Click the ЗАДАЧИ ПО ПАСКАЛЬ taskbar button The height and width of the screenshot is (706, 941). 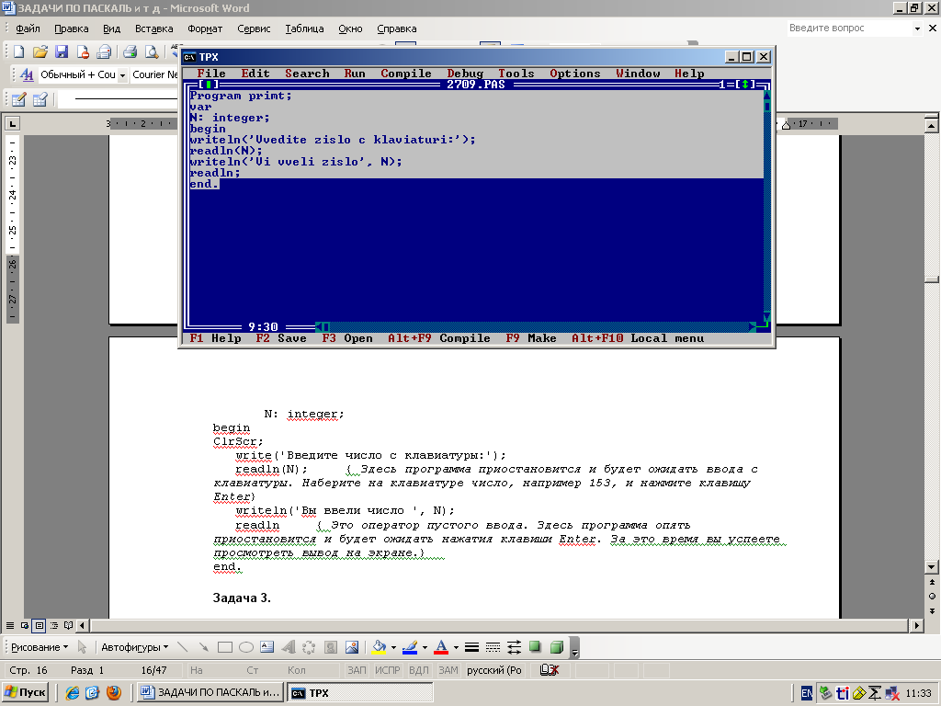(210, 692)
